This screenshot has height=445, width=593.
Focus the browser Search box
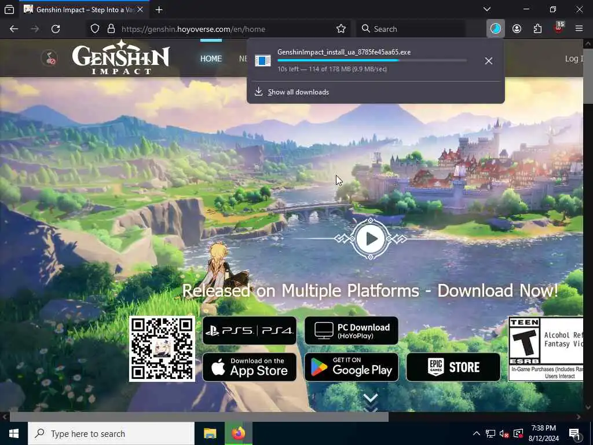click(411, 29)
